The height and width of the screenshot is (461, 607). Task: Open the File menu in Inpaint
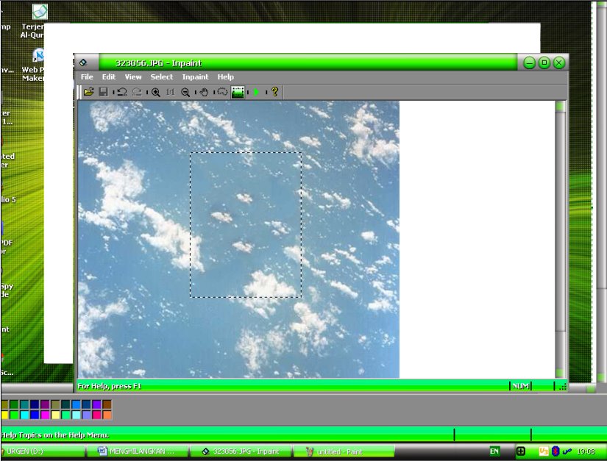coord(87,77)
